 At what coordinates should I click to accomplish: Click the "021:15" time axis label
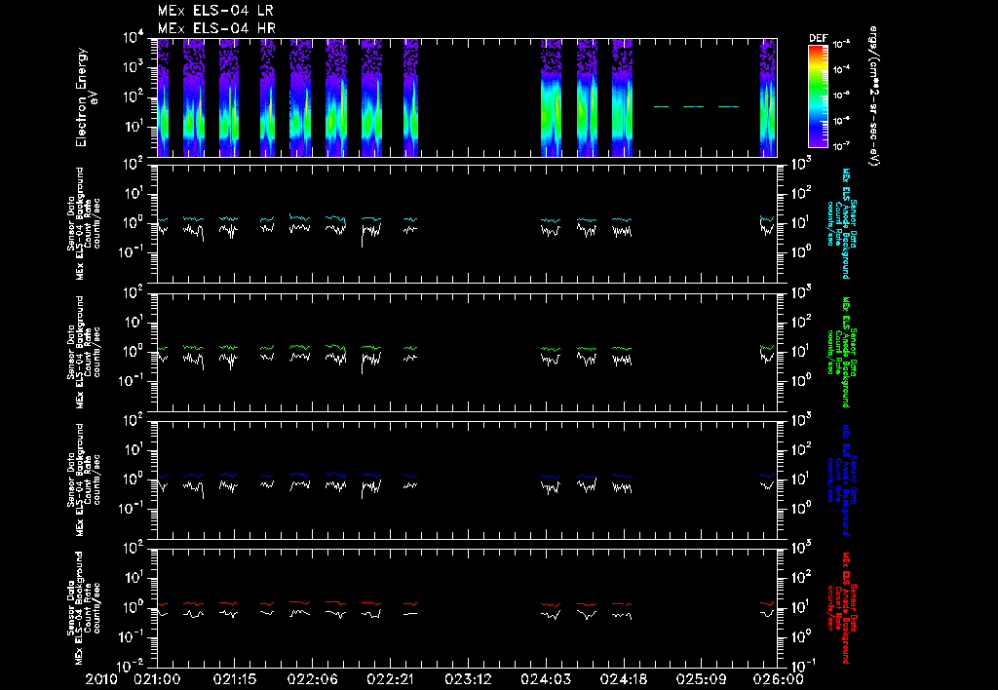[235, 680]
